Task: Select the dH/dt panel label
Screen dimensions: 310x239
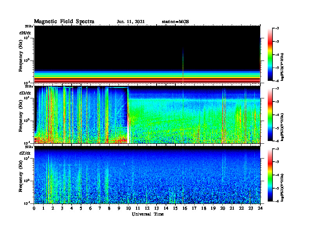Action: click(25, 33)
